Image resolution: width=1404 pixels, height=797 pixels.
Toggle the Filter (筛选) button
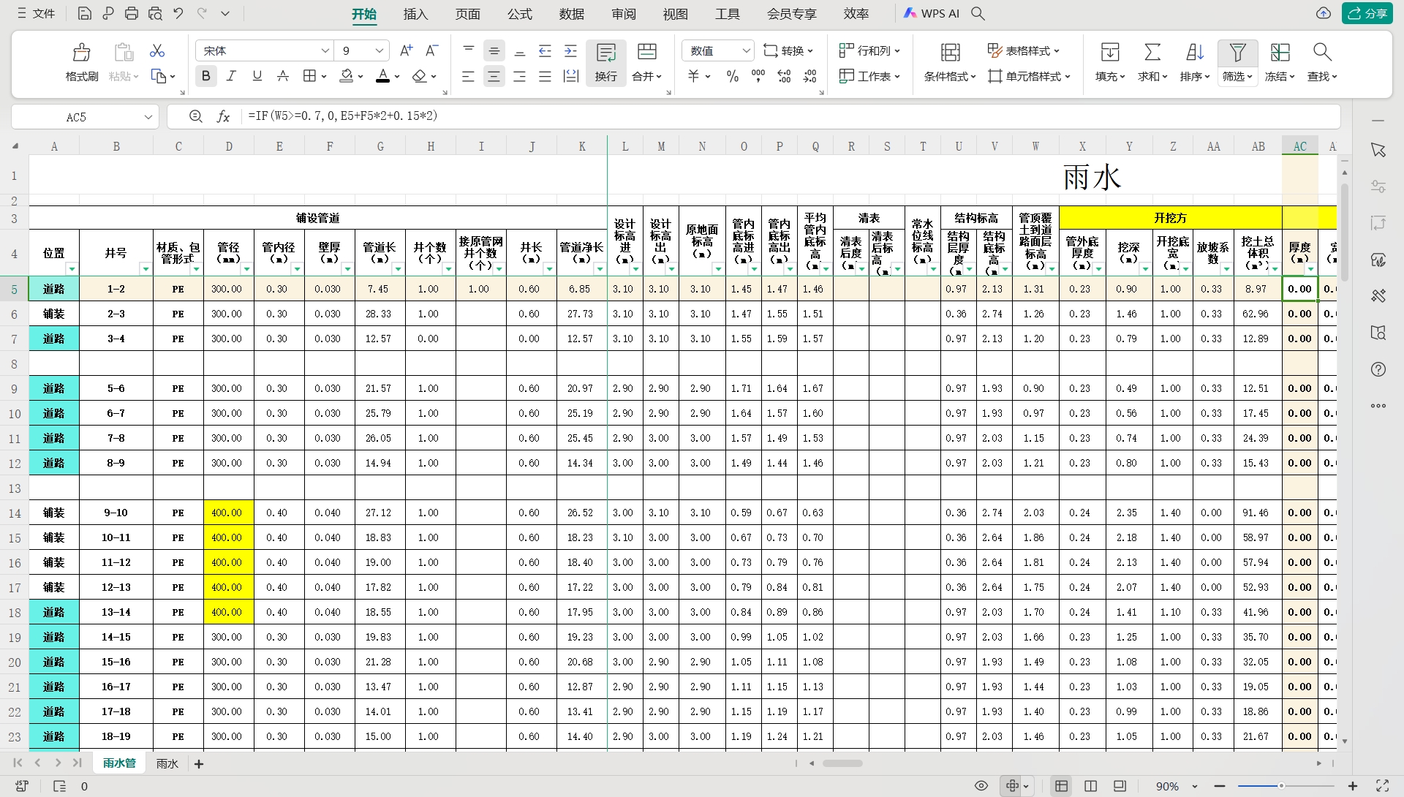(x=1237, y=63)
